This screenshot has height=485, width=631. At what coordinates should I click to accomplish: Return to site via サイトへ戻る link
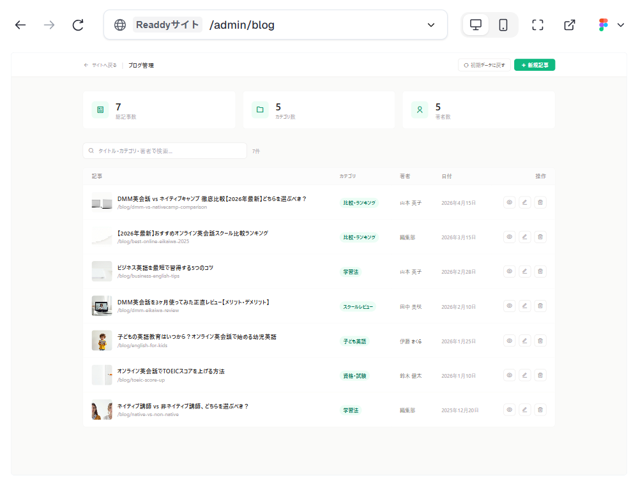pyautogui.click(x=100, y=65)
